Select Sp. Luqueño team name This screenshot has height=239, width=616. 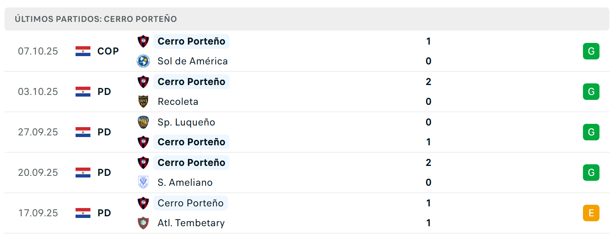pos(186,122)
